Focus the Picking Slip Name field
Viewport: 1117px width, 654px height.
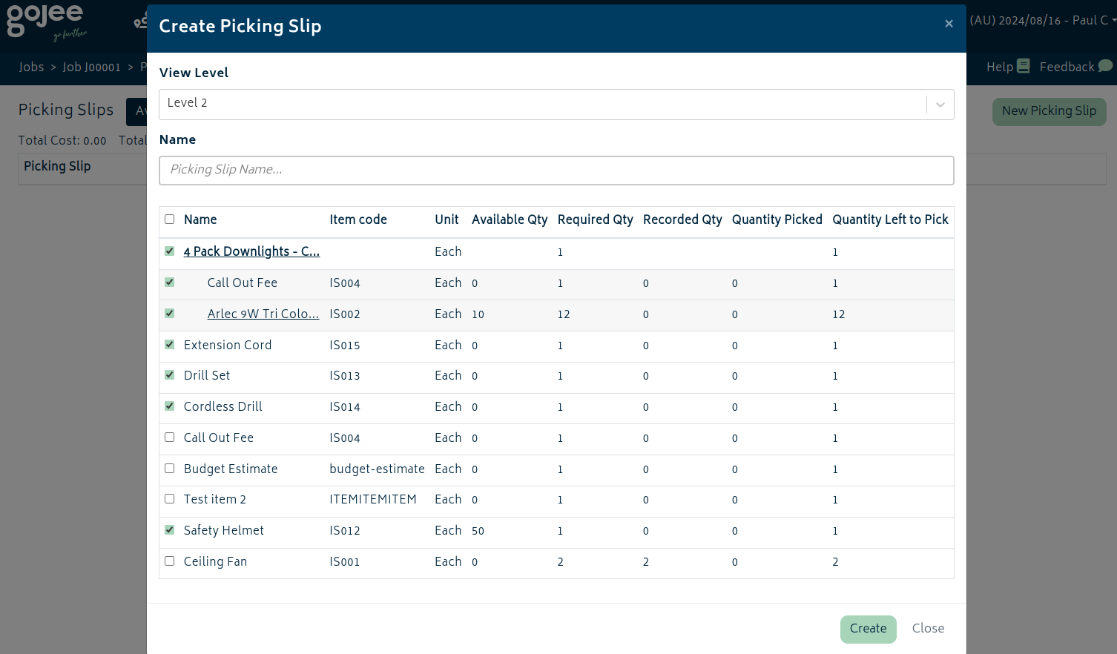pyautogui.click(x=556, y=170)
